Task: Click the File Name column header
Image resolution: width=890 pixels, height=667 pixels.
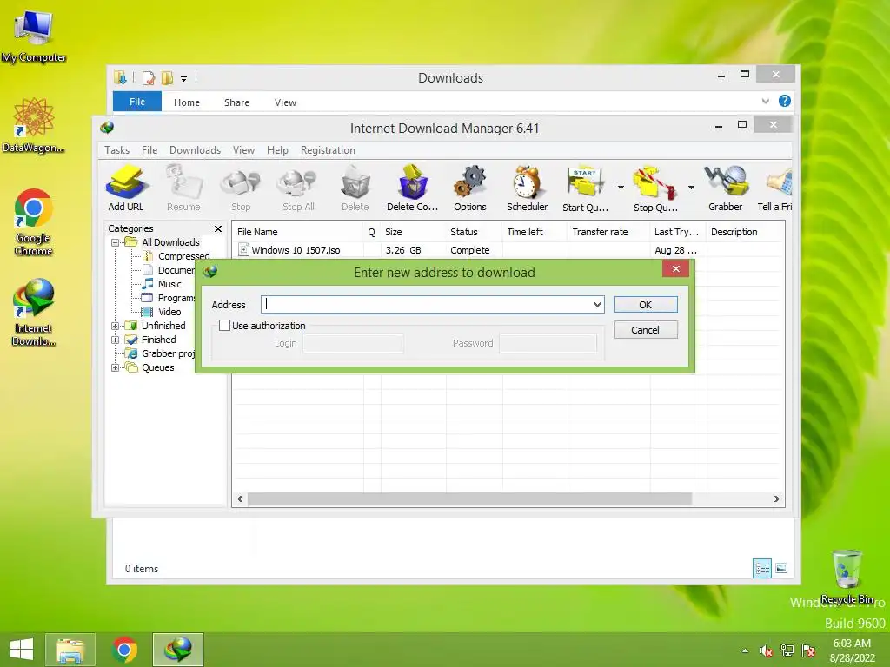Action: coord(297,232)
